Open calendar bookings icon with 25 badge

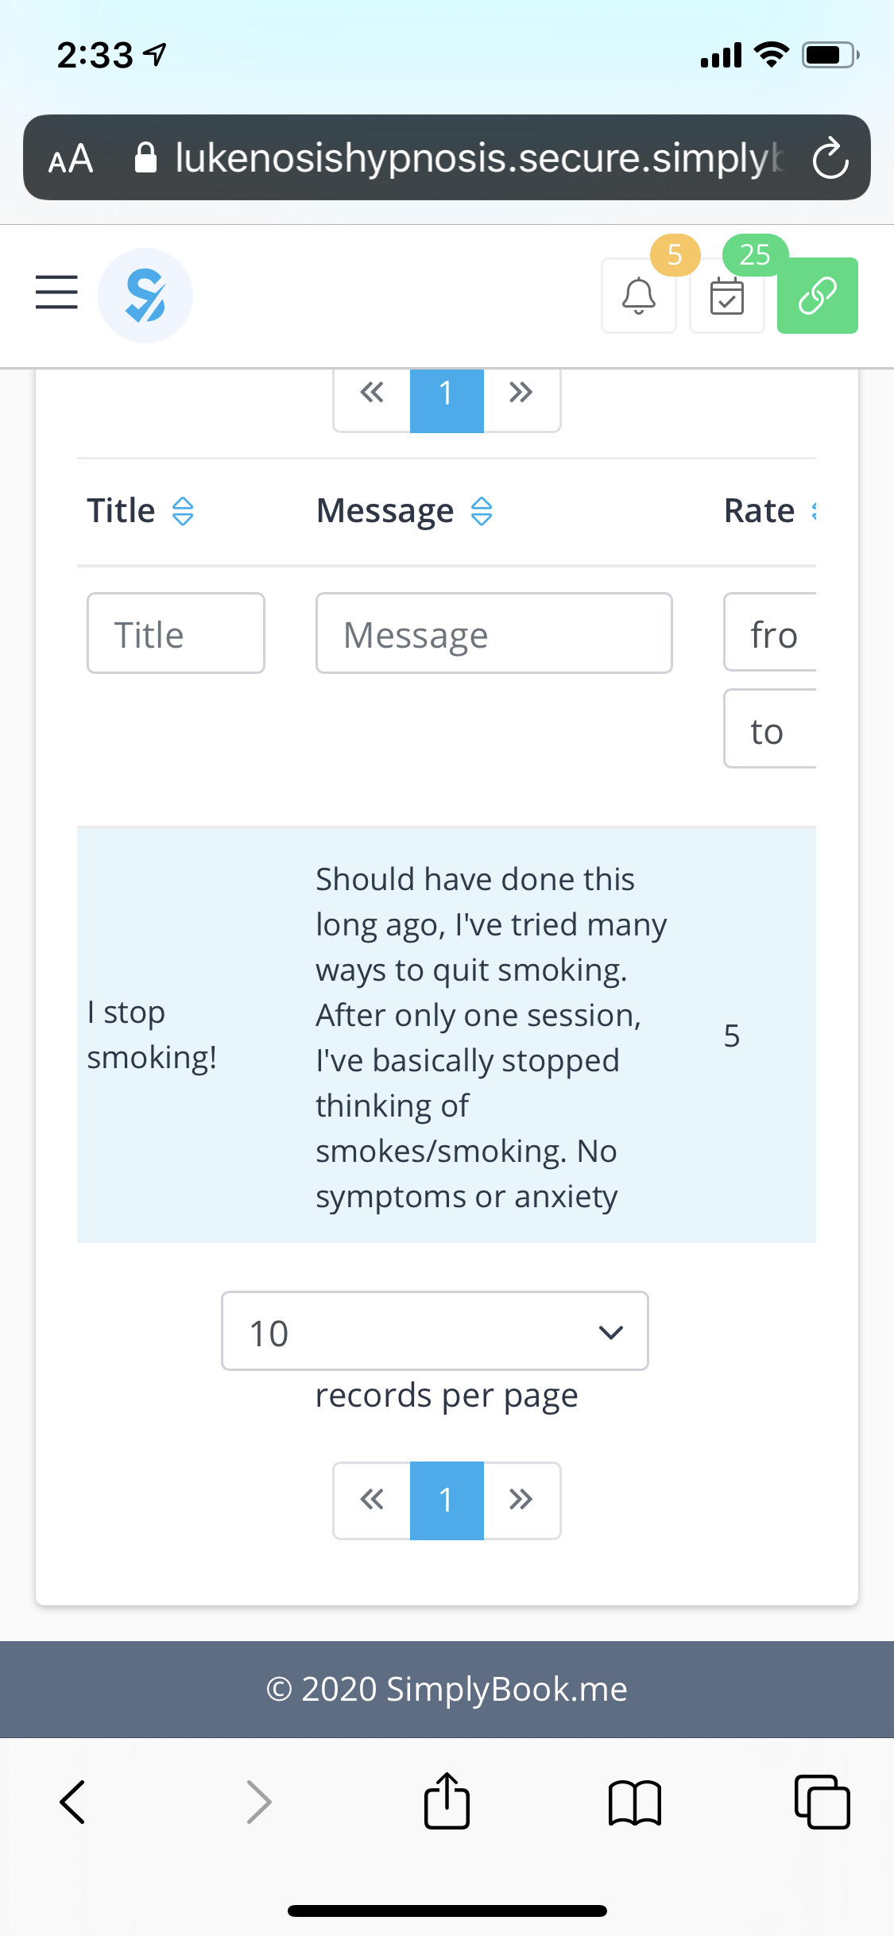tap(727, 296)
